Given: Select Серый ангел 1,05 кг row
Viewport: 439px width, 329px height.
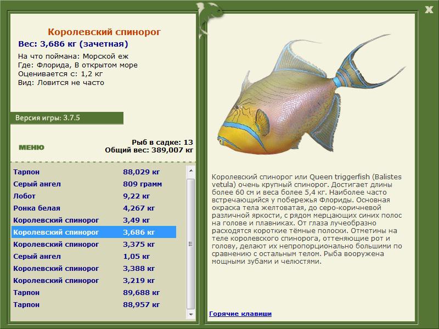Looking at the screenshot, I should coord(94,256).
